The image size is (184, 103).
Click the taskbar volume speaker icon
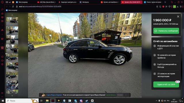(165, 101)
